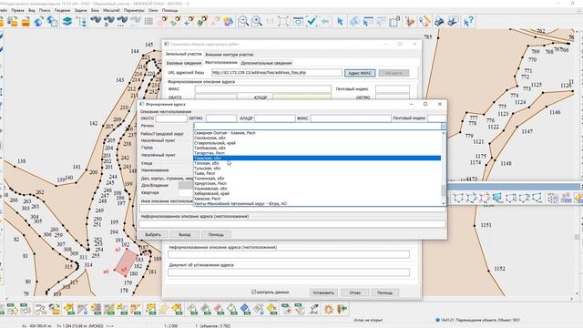Choose Тамбовская, обл from the region list
Viewport: 583px width, 328px height.
(x=317, y=148)
